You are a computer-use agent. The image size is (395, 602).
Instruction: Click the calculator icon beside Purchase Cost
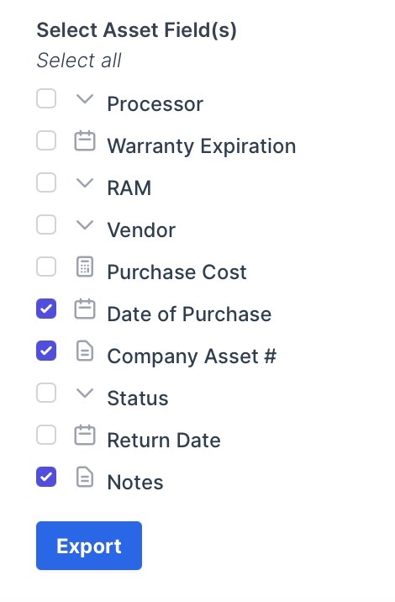click(84, 267)
